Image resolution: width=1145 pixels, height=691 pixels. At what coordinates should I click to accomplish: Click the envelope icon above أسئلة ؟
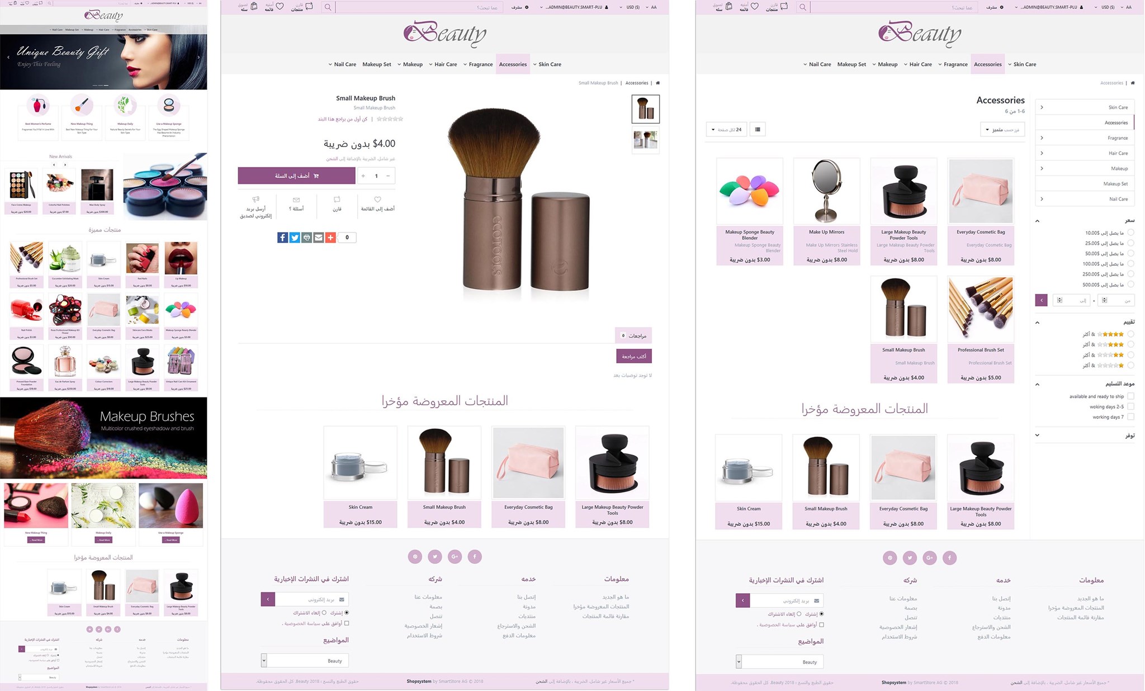click(x=296, y=200)
